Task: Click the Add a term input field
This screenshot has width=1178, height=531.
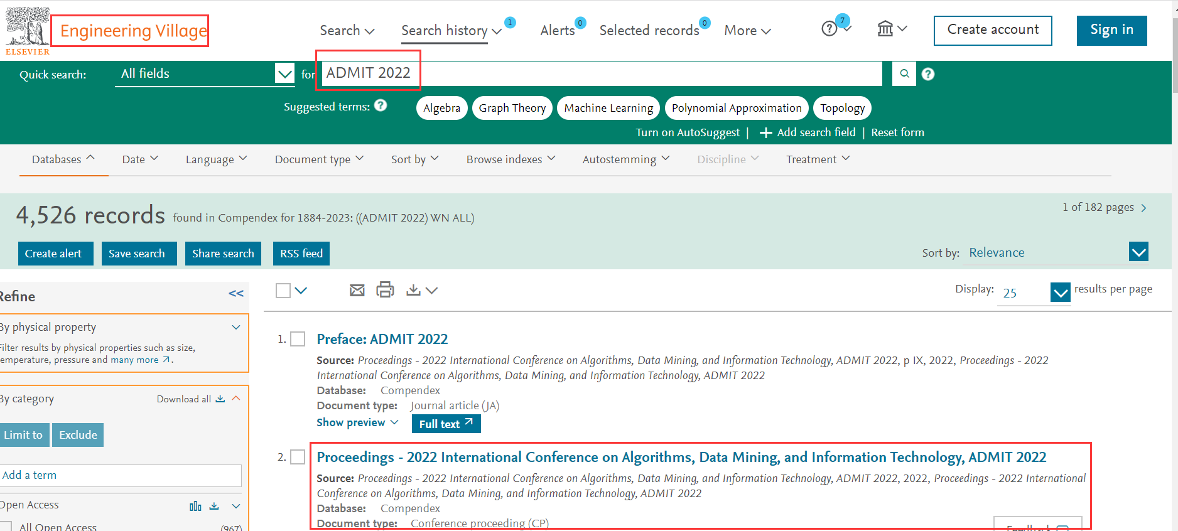Action: point(121,476)
